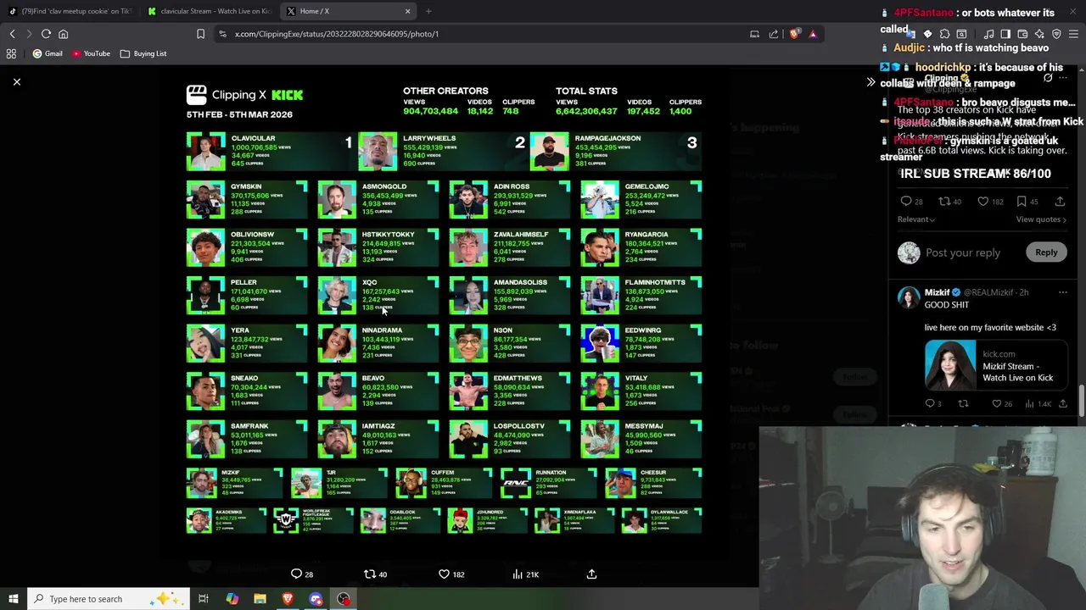Go back in browser history
This screenshot has width=1086, height=610.
(x=12, y=34)
